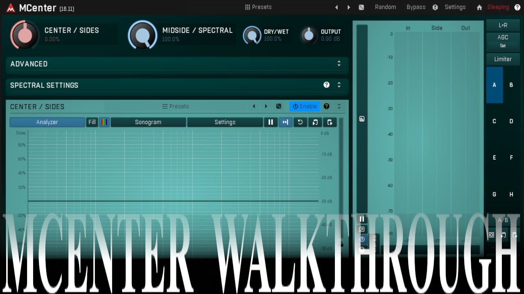Select preset slot C

pyautogui.click(x=495, y=121)
